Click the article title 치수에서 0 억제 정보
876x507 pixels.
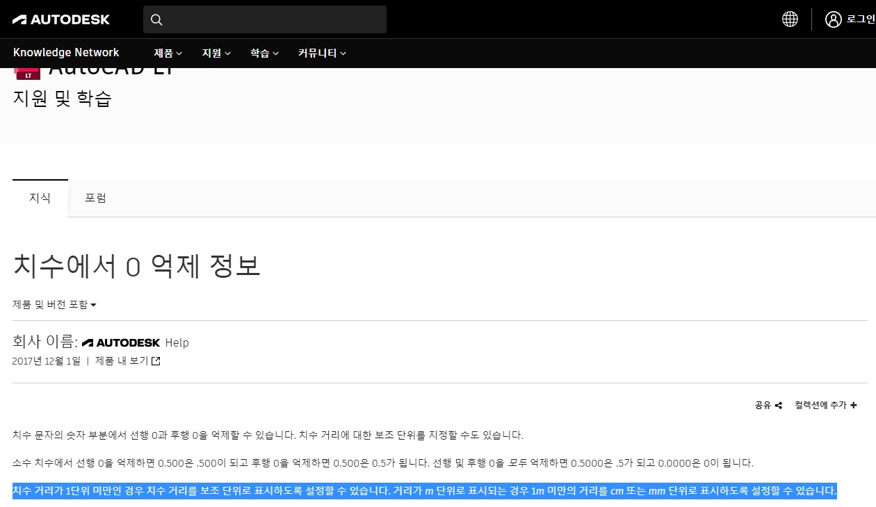pyautogui.click(x=137, y=267)
